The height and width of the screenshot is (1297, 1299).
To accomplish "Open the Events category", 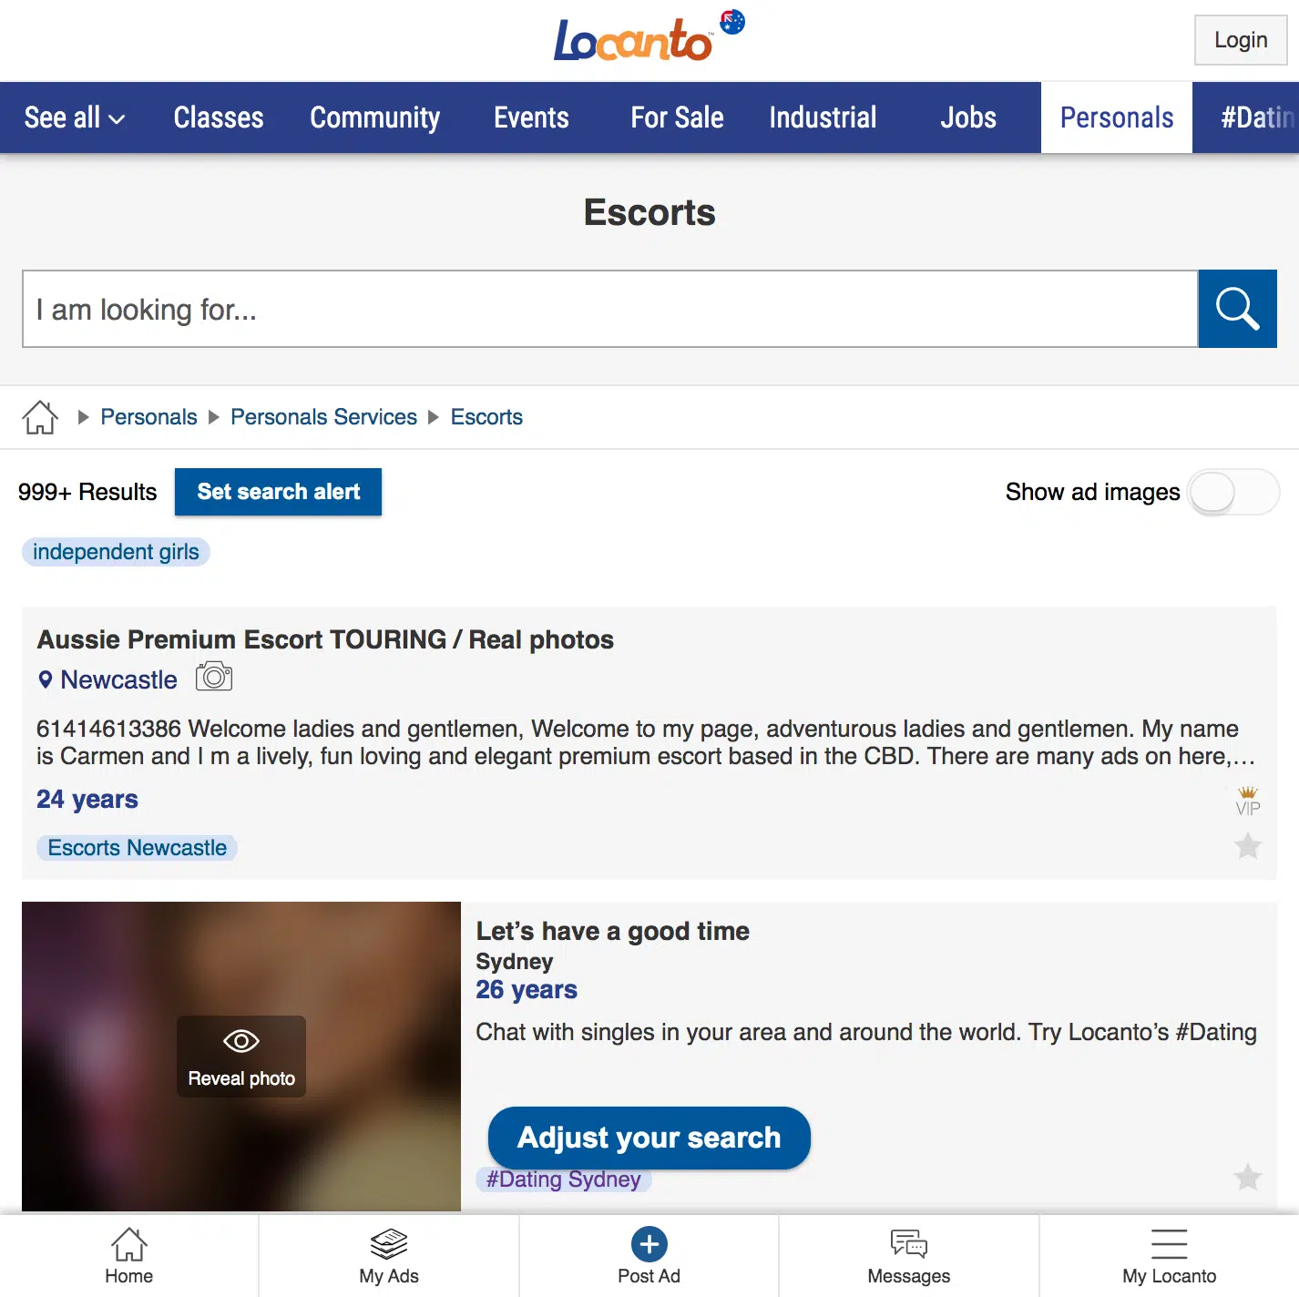I will pos(531,117).
